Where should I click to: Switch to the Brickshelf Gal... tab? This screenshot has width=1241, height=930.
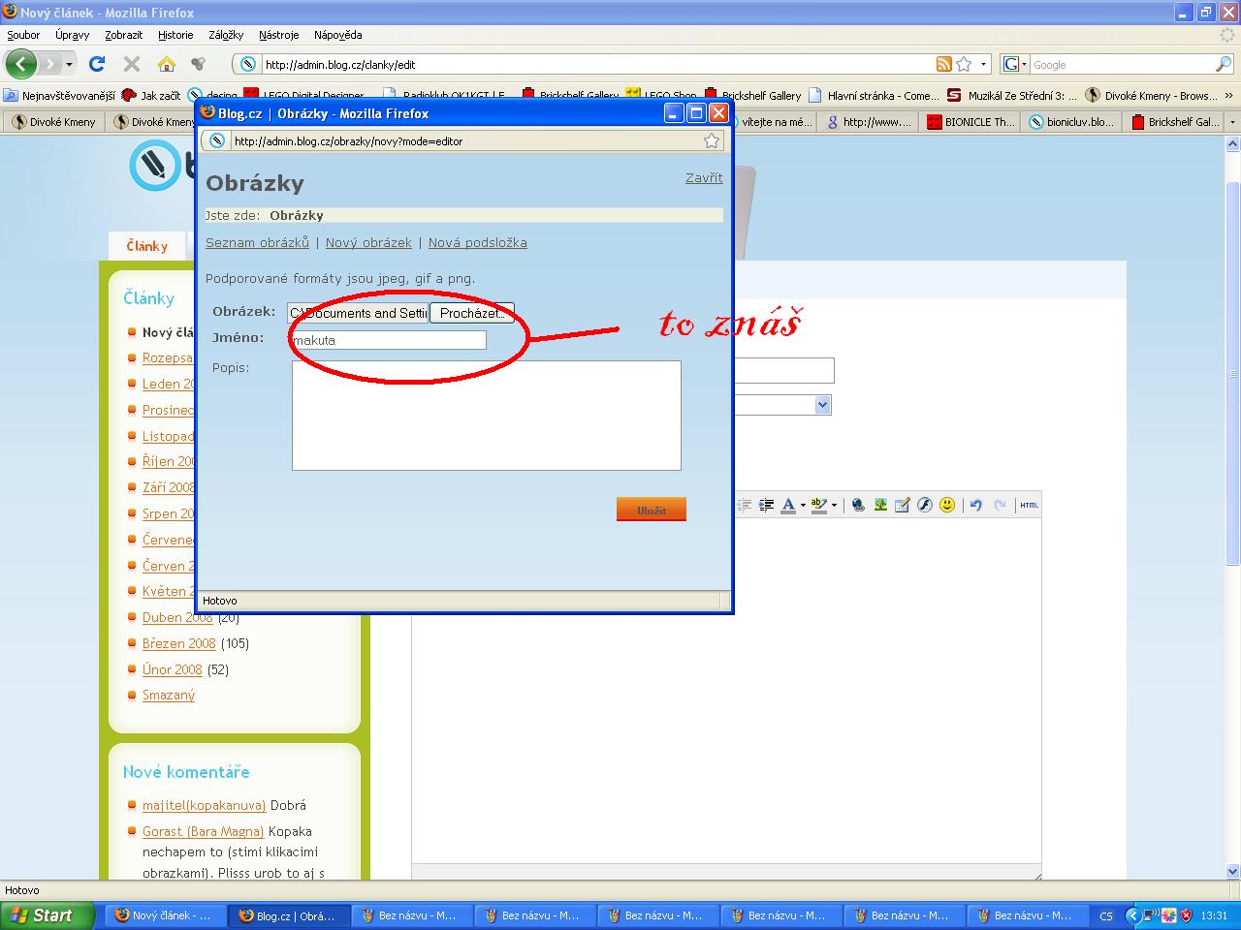pyautogui.click(x=1174, y=122)
